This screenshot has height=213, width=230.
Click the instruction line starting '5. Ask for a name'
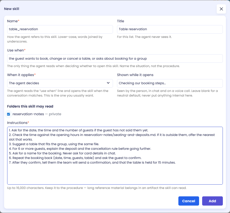tap(62, 153)
